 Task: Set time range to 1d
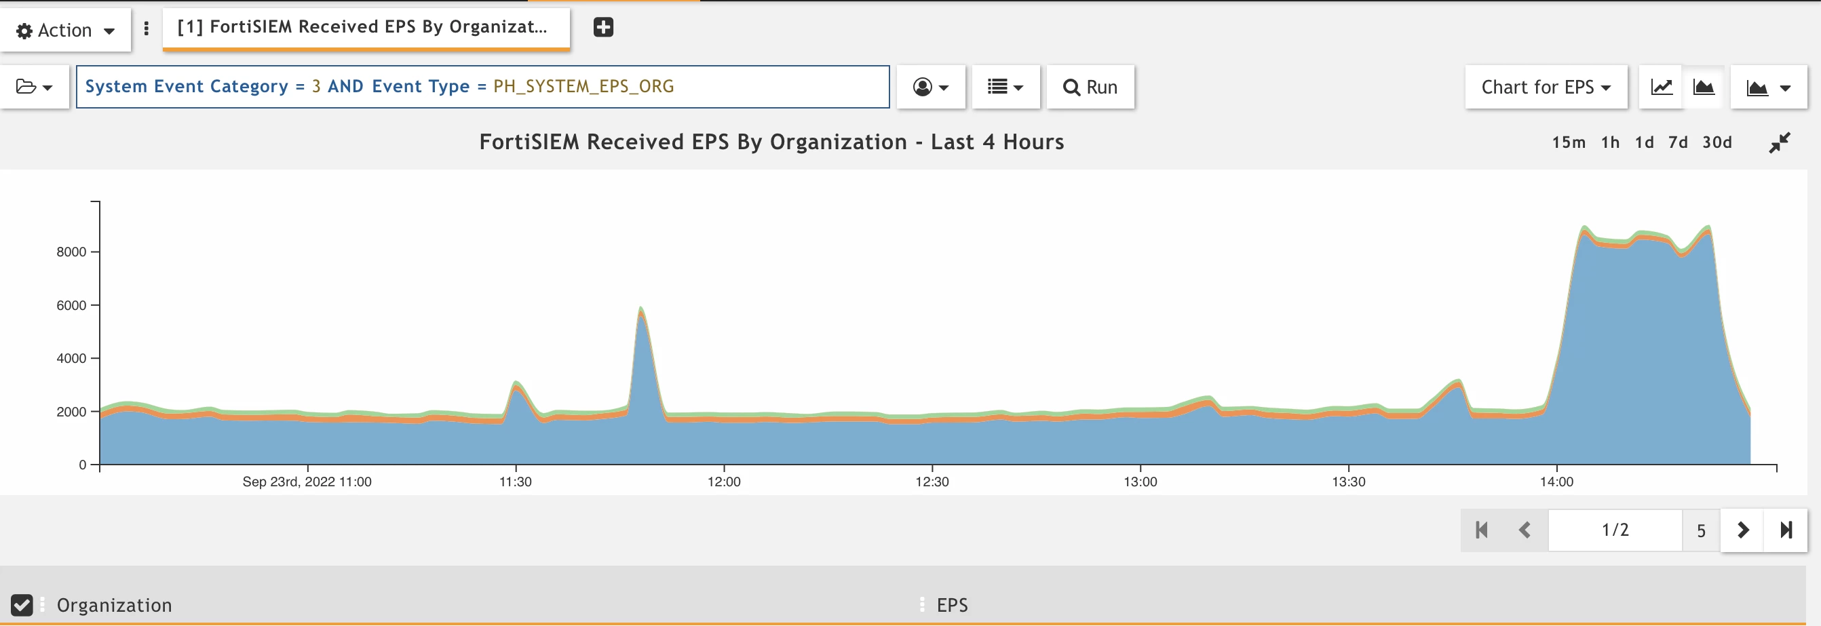point(1645,142)
